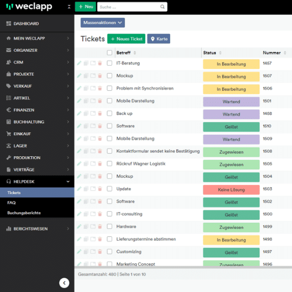
Task: Tick the Hardware ticket checkbox
Action: (x=110, y=226)
